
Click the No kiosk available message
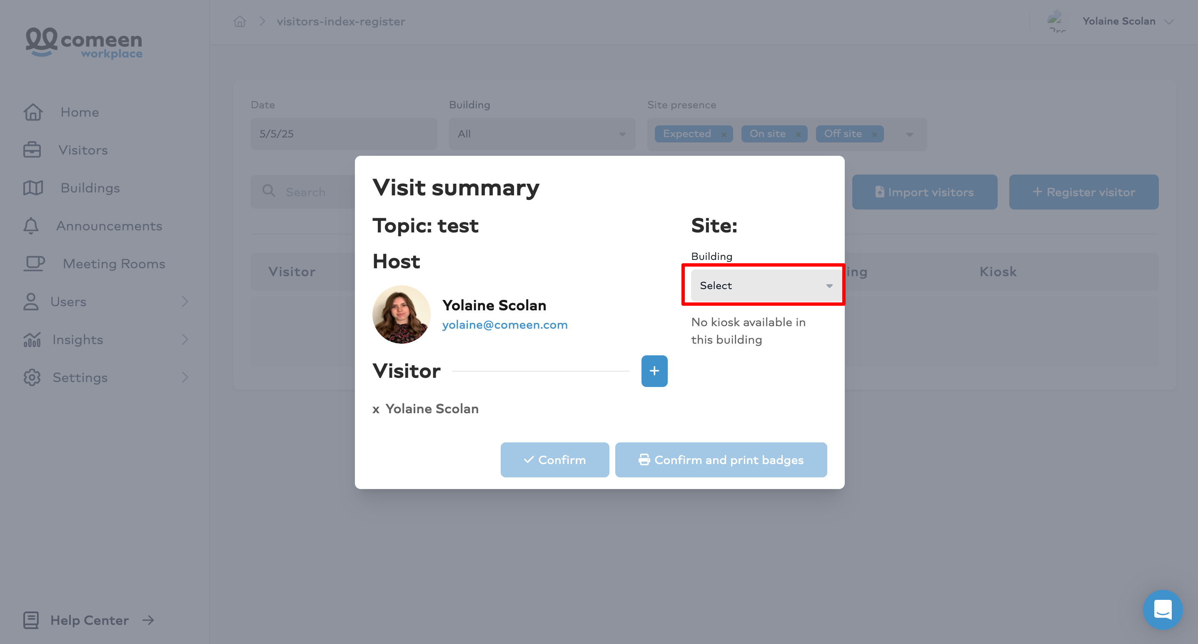click(x=748, y=331)
